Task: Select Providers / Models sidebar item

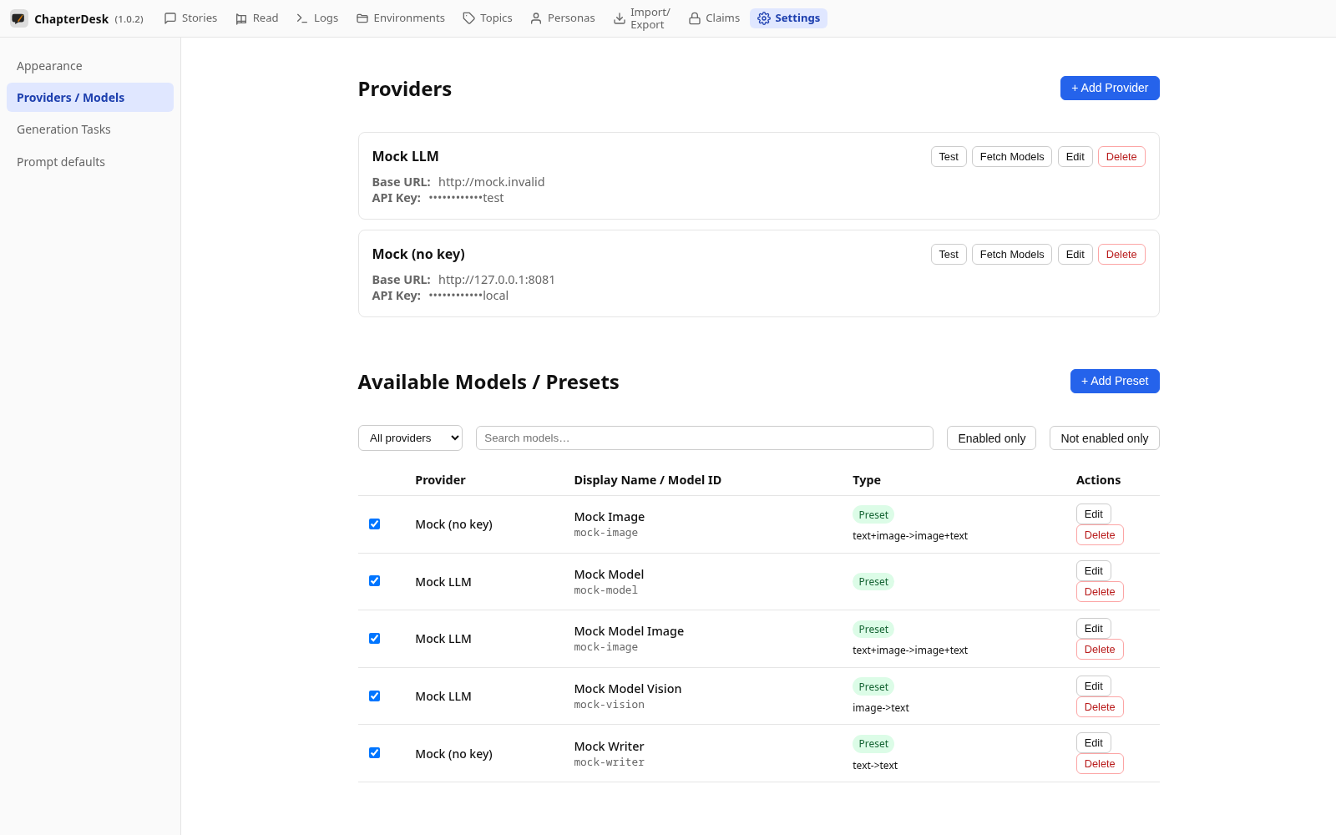Action: [90, 98]
